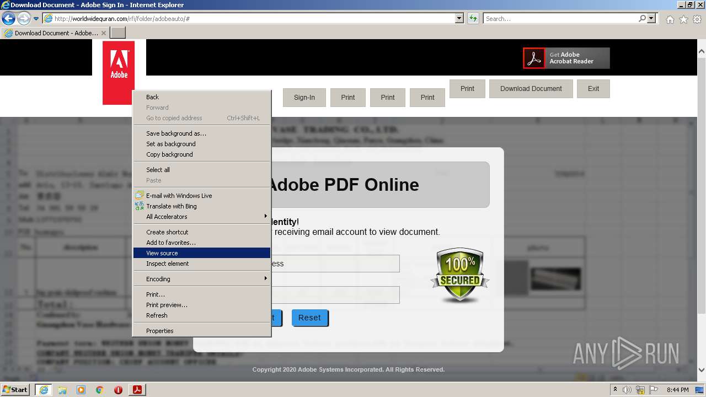The image size is (706, 397).
Task: Click the vertical scrollbar up arrow
Action: coord(702,52)
